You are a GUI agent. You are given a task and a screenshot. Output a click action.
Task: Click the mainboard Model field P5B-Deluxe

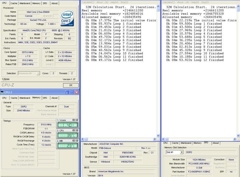117,148
